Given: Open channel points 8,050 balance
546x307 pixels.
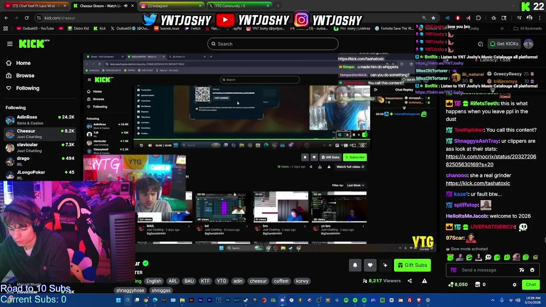Looking at the screenshot, I should (458, 284).
